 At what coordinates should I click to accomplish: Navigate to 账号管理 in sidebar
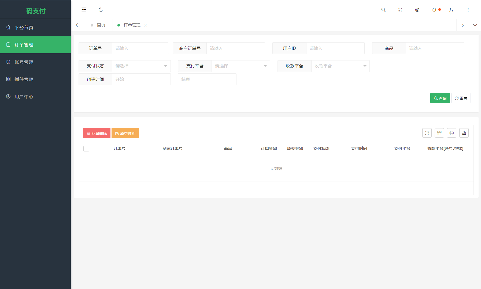tap(24, 62)
